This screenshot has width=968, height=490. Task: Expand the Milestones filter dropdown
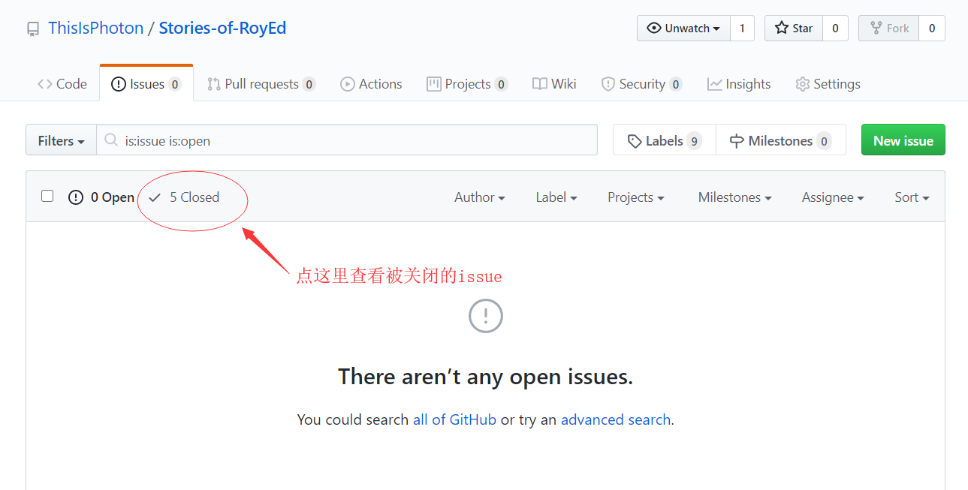pyautogui.click(x=735, y=197)
